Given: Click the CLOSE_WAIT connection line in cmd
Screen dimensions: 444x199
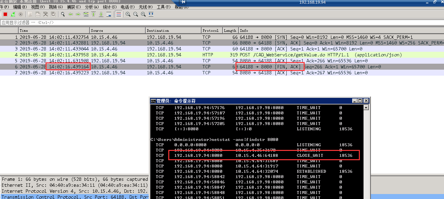Looking at the screenshot, I should tap(254, 155).
